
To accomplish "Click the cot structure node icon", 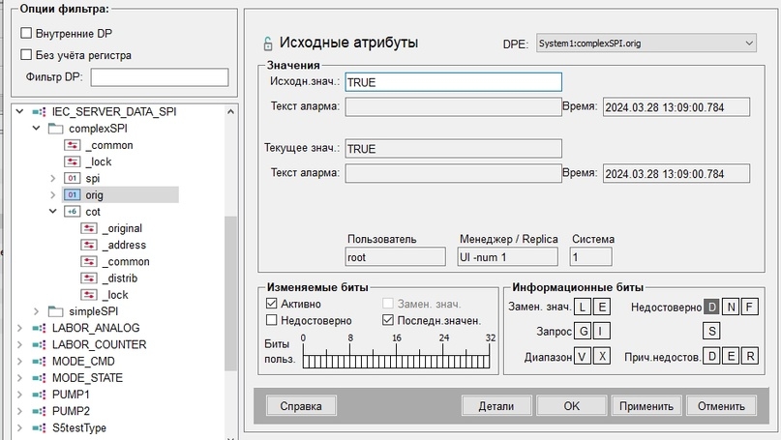I will (x=73, y=212).
